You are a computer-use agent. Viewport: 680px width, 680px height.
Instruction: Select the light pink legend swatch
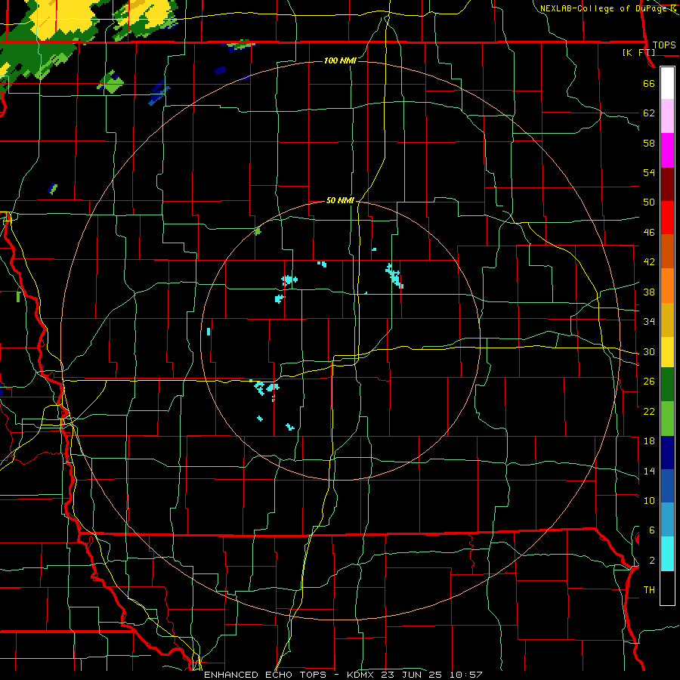(x=667, y=116)
